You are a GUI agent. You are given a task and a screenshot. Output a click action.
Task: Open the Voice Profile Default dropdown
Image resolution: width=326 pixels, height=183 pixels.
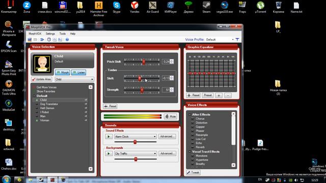(220, 40)
